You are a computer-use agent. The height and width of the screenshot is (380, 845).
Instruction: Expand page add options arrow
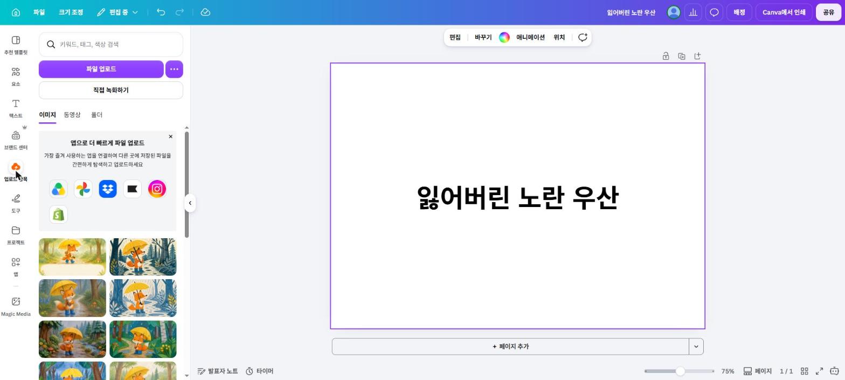tap(696, 347)
